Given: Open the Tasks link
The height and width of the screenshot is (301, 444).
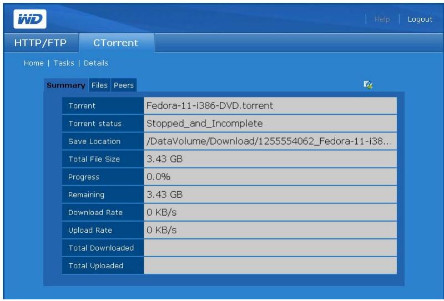Looking at the screenshot, I should [64, 63].
